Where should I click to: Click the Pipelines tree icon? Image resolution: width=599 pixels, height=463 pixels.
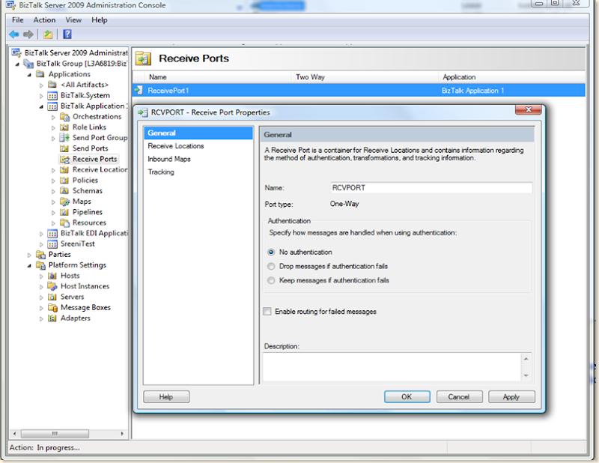point(64,212)
